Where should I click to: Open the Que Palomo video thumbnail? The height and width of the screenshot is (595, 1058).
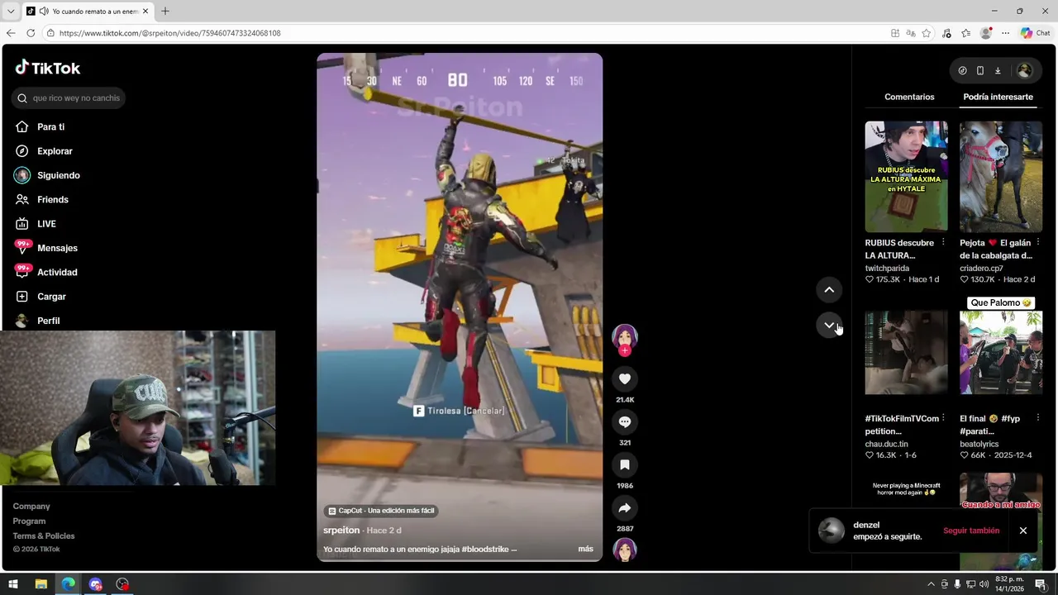1001,353
